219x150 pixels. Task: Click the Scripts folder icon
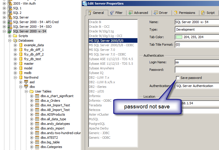[15, 36]
